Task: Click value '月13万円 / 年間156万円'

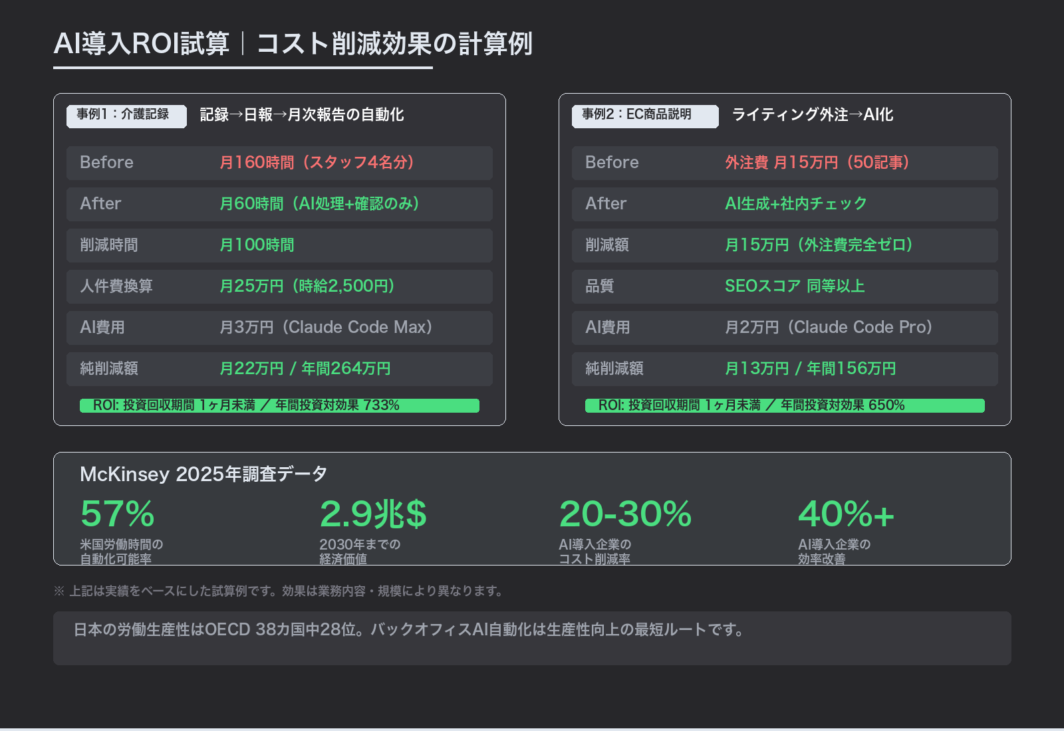Action: coord(811,369)
